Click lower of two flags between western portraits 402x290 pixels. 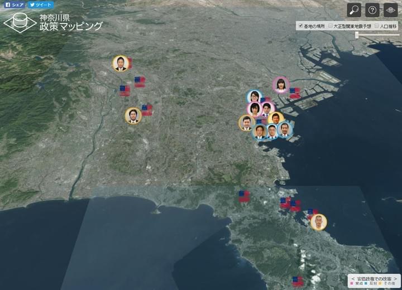click(125, 91)
